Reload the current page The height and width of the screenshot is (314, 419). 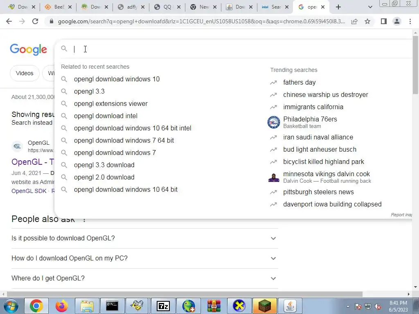[x=35, y=21]
